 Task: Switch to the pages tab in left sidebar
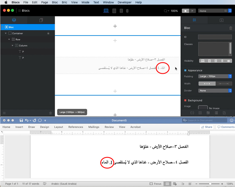point(41,20)
